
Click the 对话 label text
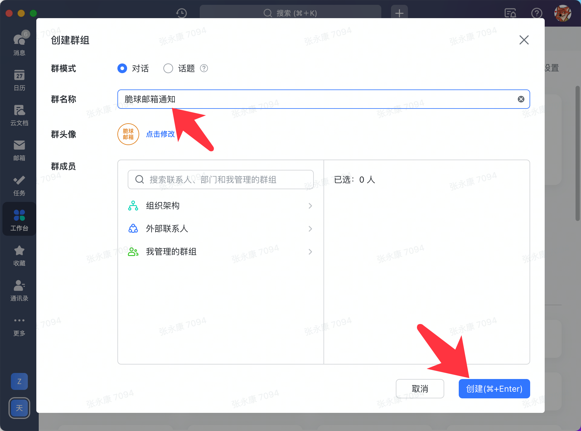tap(140, 69)
